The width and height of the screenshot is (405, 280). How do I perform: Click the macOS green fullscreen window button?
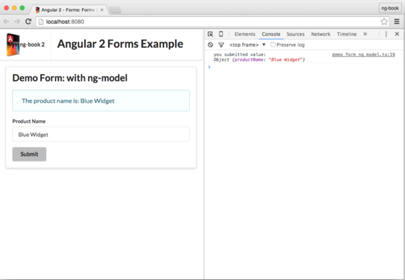click(x=22, y=8)
